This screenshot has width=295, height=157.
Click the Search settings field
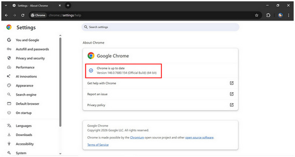point(160,27)
